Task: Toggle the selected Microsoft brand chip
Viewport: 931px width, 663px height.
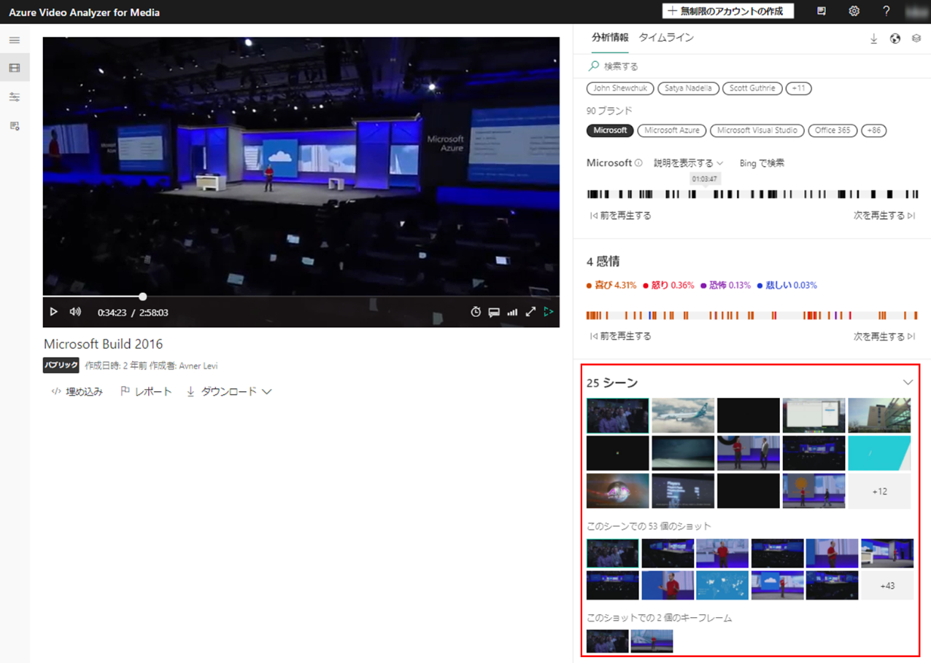Action: point(610,130)
